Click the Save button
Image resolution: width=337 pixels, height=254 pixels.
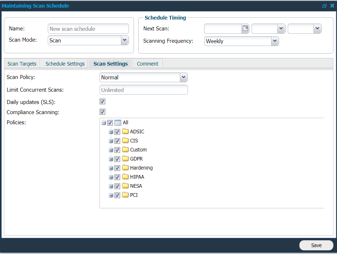pyautogui.click(x=316, y=245)
